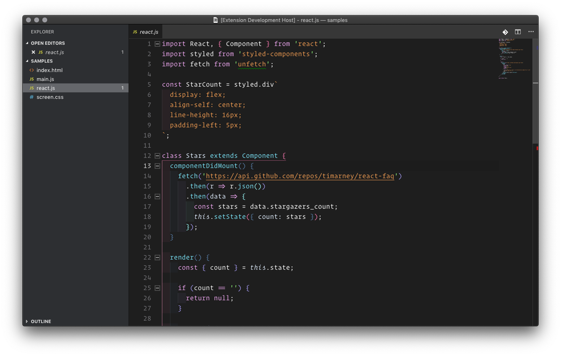
Task: Fold the if block at line 25
Action: point(157,288)
